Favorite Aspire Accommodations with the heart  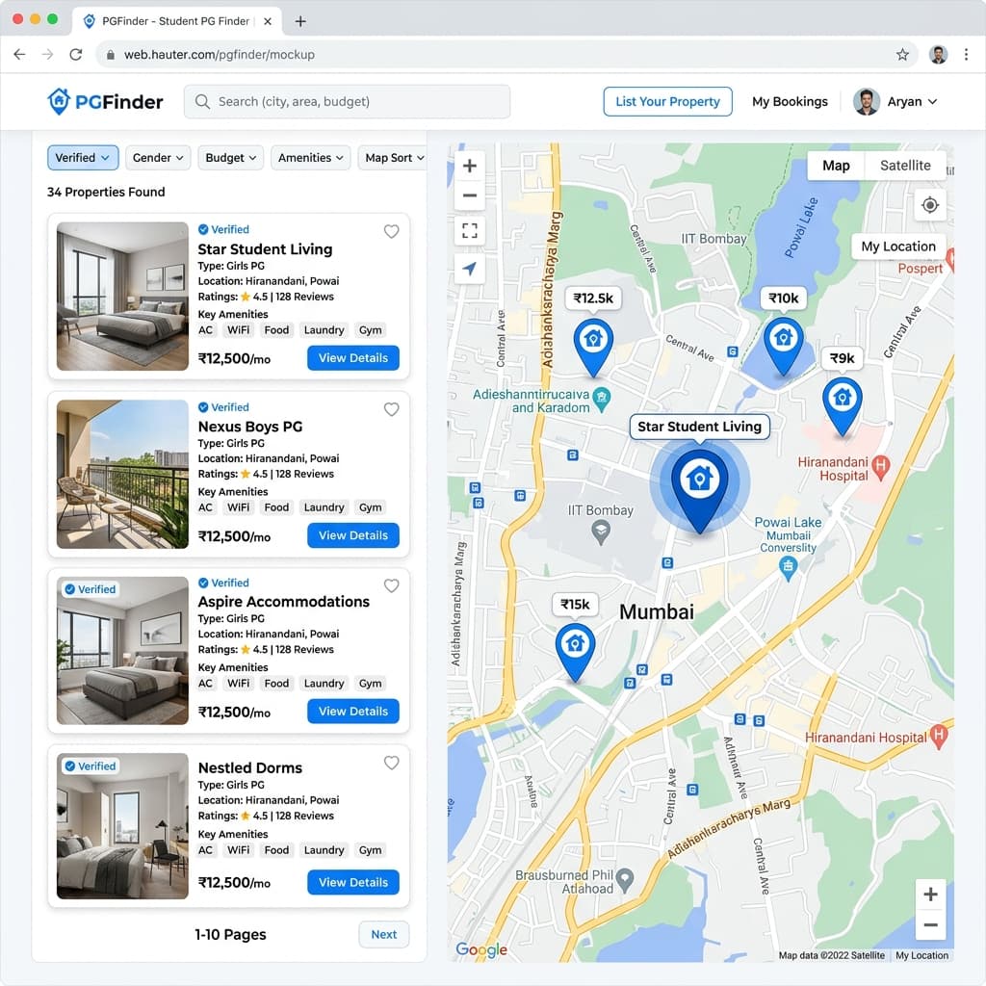(x=391, y=585)
